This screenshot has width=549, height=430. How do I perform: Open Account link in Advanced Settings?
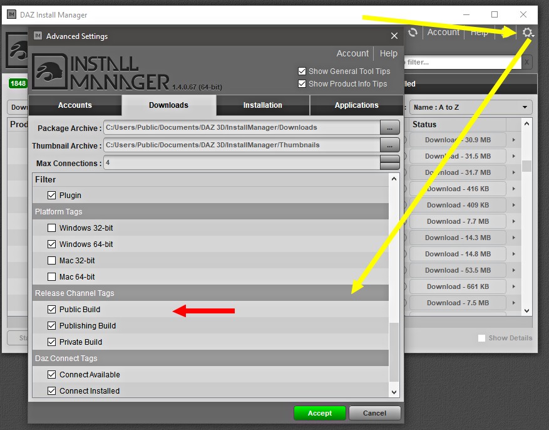click(x=352, y=53)
